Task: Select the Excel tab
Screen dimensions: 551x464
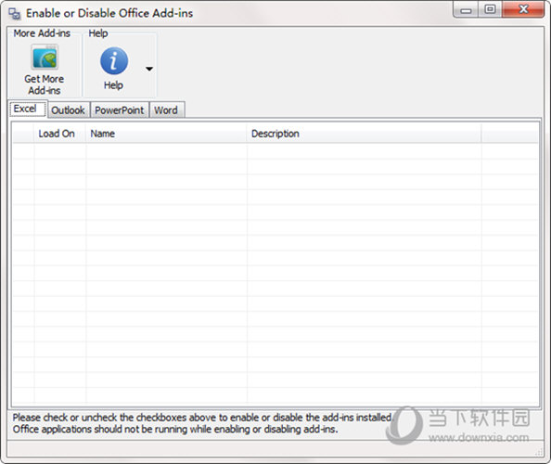Action: tap(28, 109)
